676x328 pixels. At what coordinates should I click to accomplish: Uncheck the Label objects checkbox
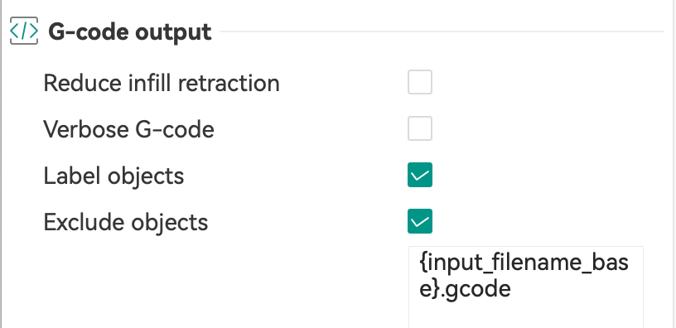point(420,175)
